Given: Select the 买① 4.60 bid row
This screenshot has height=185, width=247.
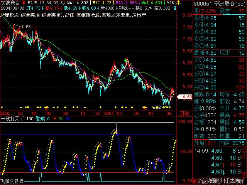Looking at the screenshot, I should 219,60.
